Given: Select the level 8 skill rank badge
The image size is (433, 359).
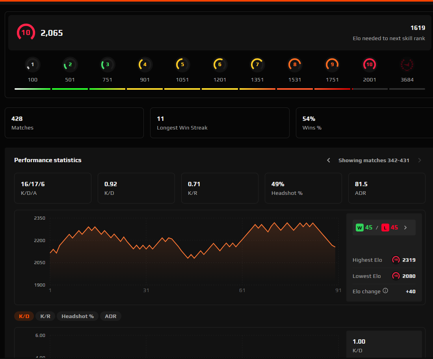Looking at the screenshot, I should coord(295,64).
